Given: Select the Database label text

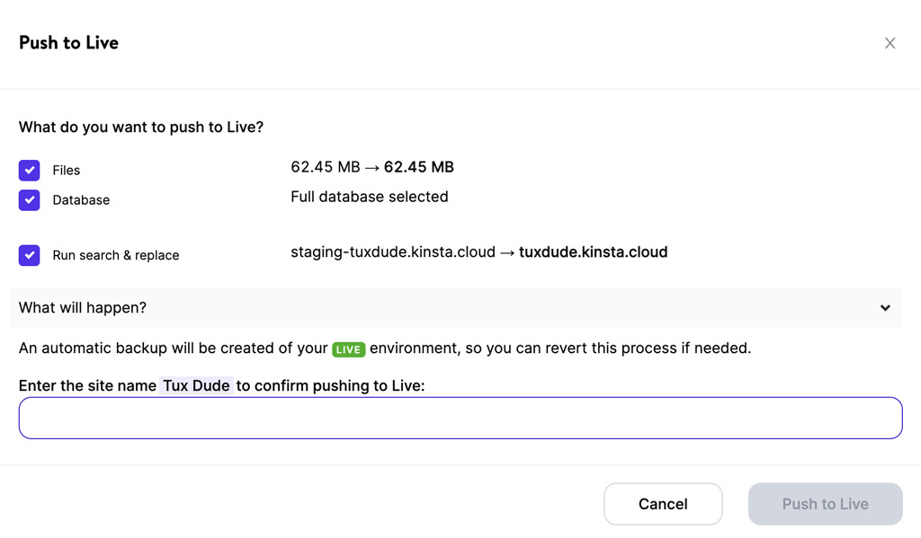Looking at the screenshot, I should tap(81, 200).
